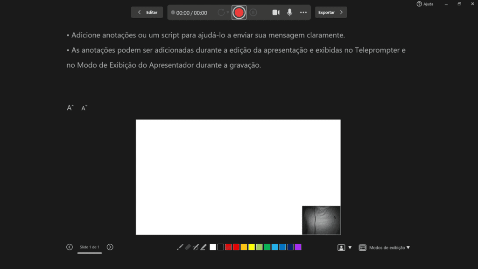Close the recording window

472,4
